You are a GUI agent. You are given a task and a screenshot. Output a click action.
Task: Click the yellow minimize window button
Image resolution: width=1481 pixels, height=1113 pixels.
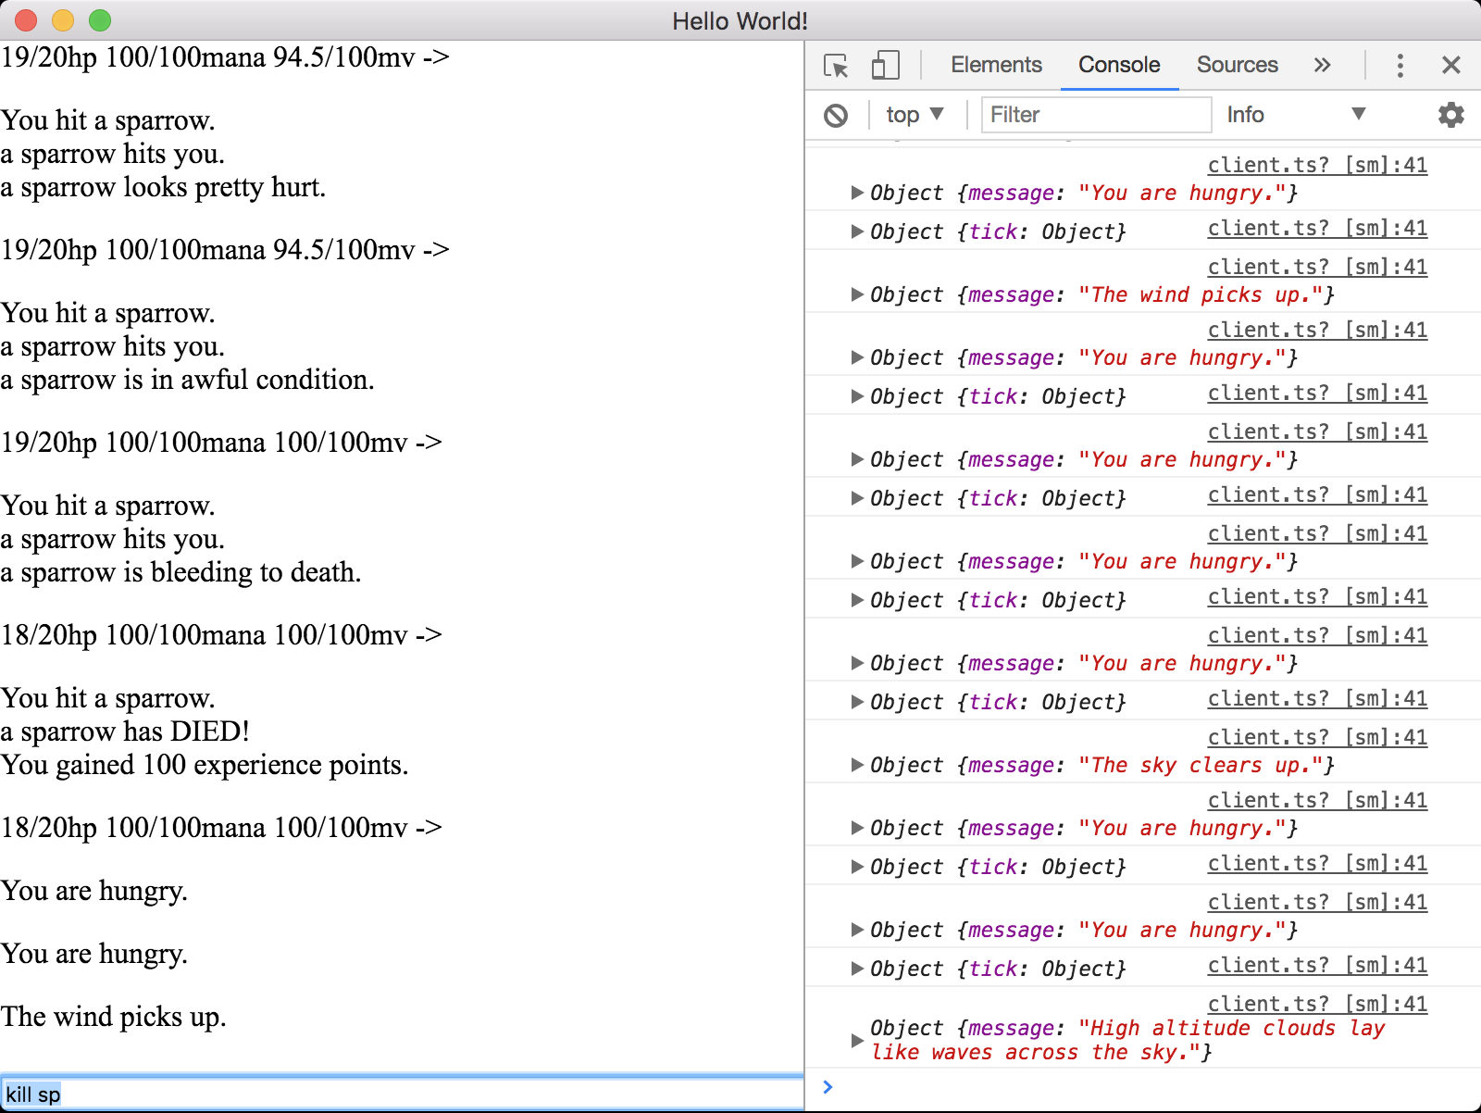pyautogui.click(x=63, y=20)
